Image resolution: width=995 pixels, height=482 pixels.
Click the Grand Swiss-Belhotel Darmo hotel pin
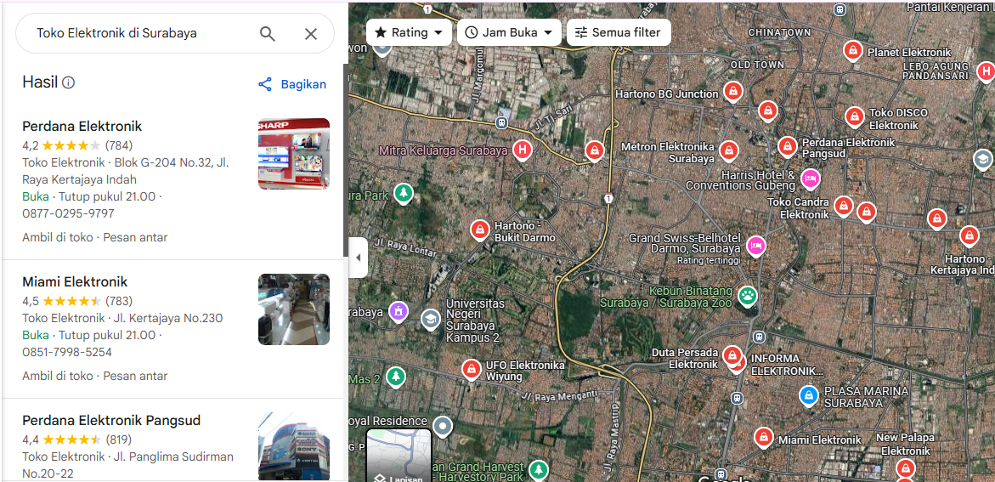point(755,245)
